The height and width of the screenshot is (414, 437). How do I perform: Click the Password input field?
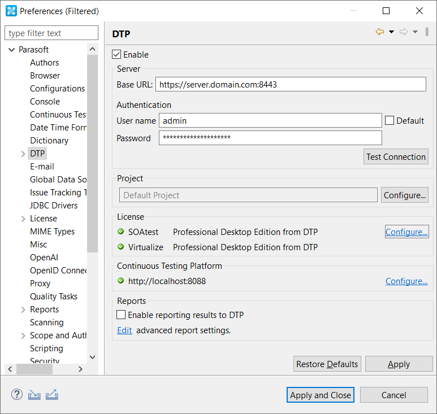pyautogui.click(x=270, y=138)
